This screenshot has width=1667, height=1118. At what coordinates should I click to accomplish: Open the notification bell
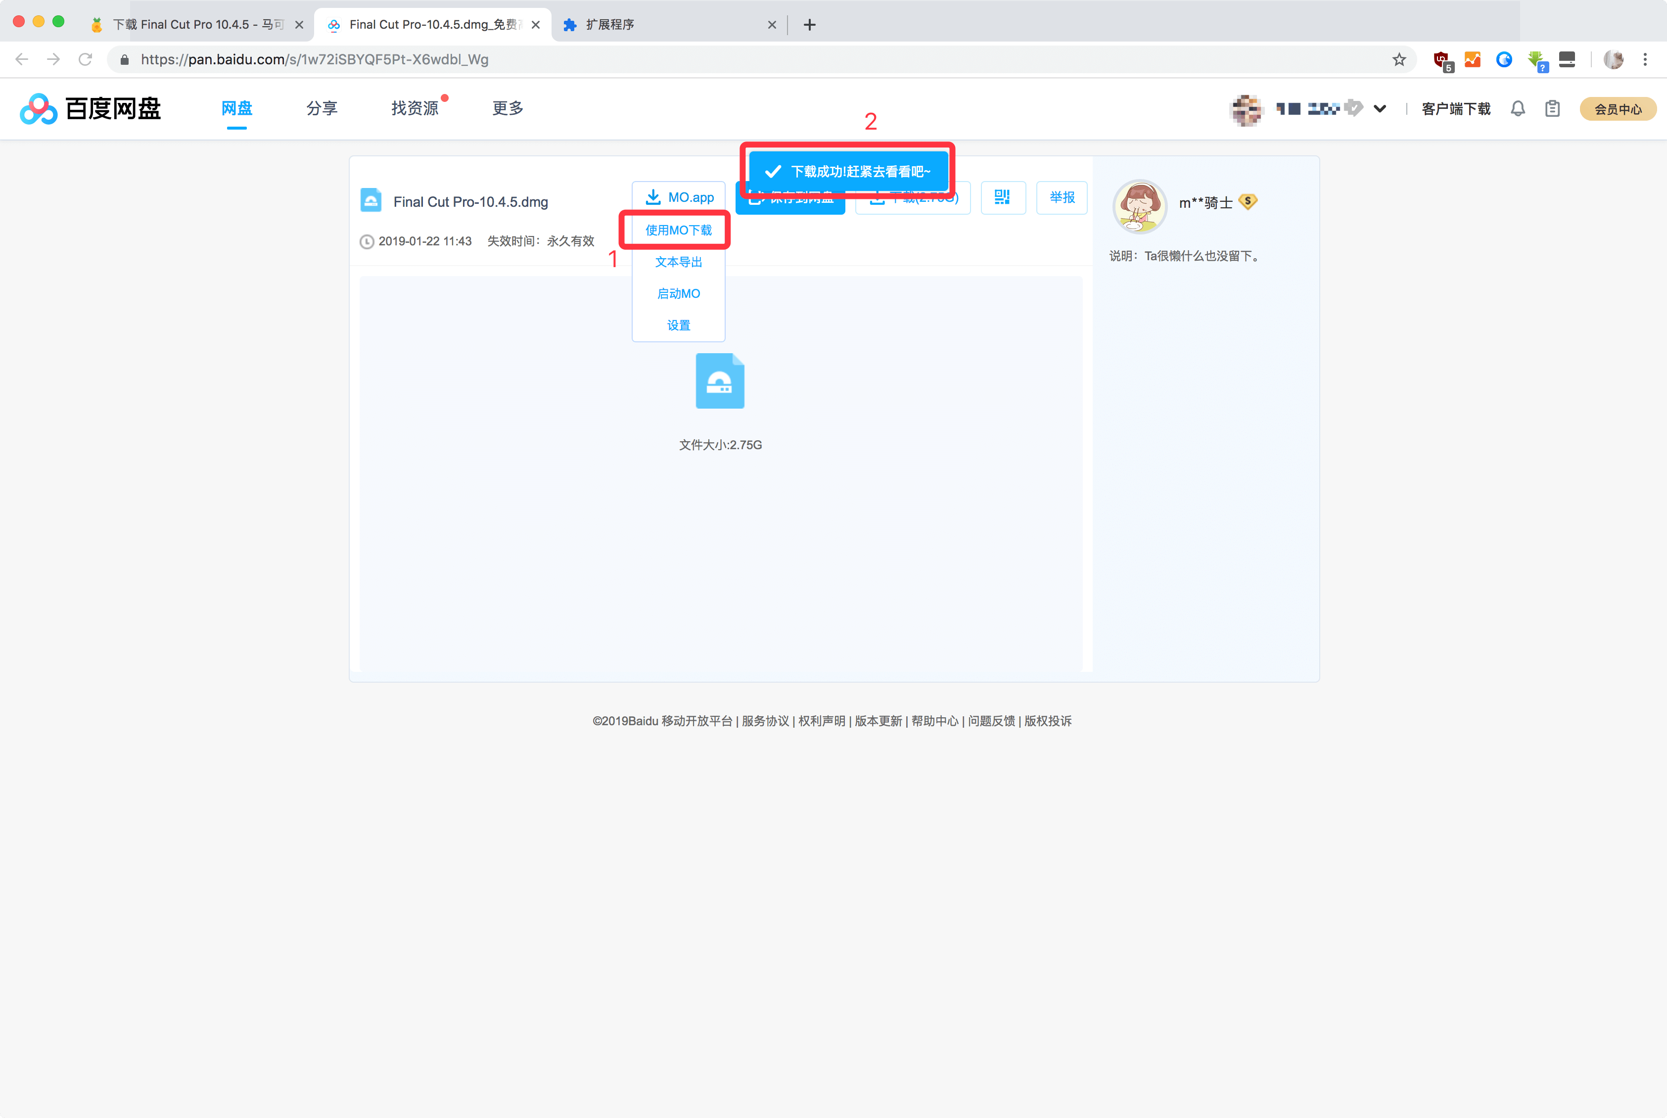[1518, 108]
